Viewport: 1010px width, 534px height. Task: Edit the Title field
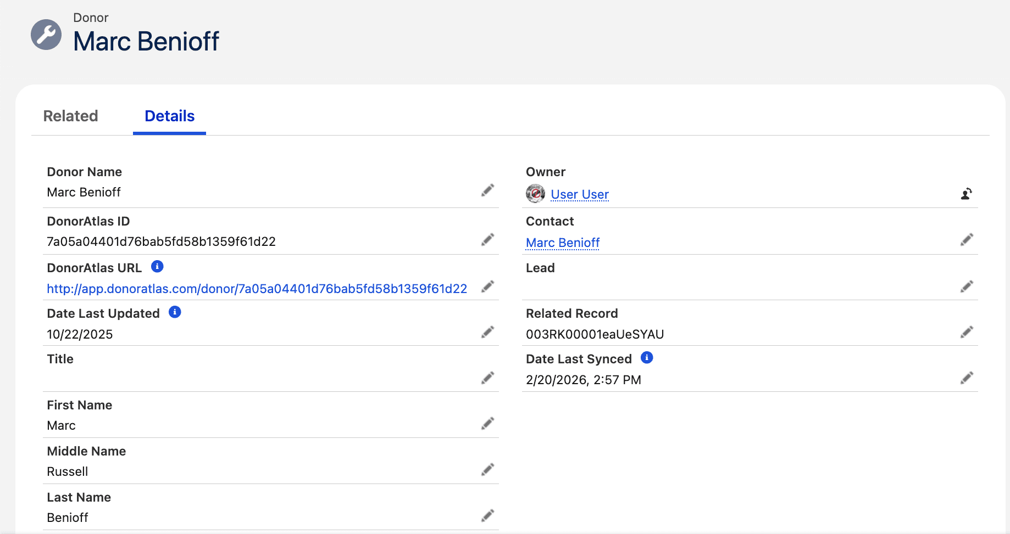click(x=487, y=378)
